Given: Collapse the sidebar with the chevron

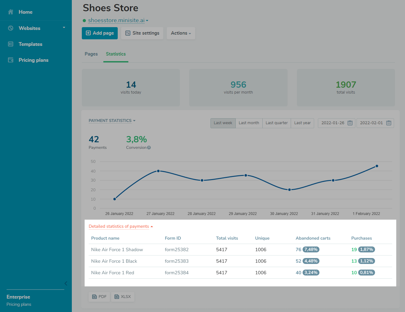Looking at the screenshot, I should click(x=66, y=283).
